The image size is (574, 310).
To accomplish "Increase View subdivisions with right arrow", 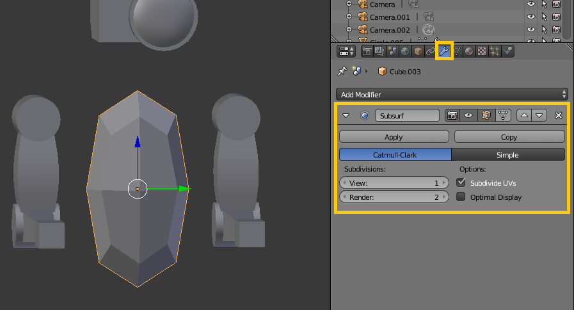I will click(x=444, y=183).
